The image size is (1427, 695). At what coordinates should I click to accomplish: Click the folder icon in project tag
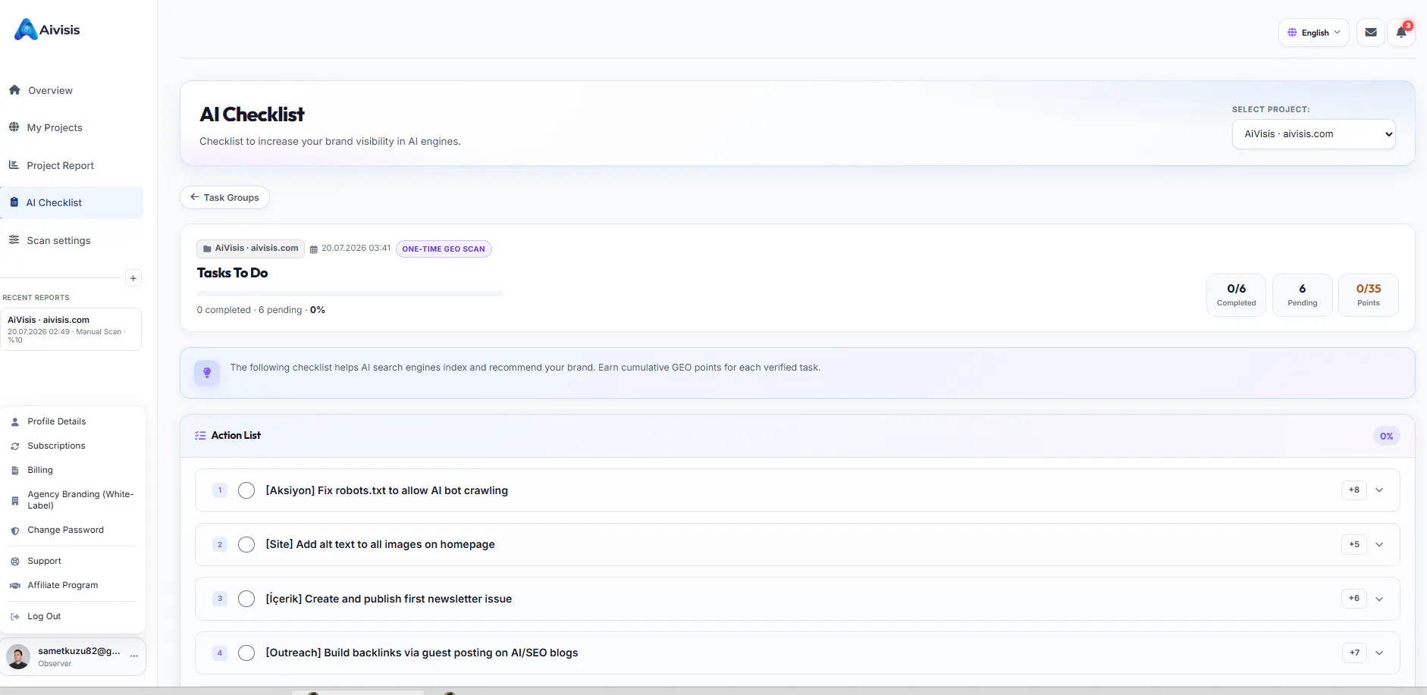click(207, 249)
